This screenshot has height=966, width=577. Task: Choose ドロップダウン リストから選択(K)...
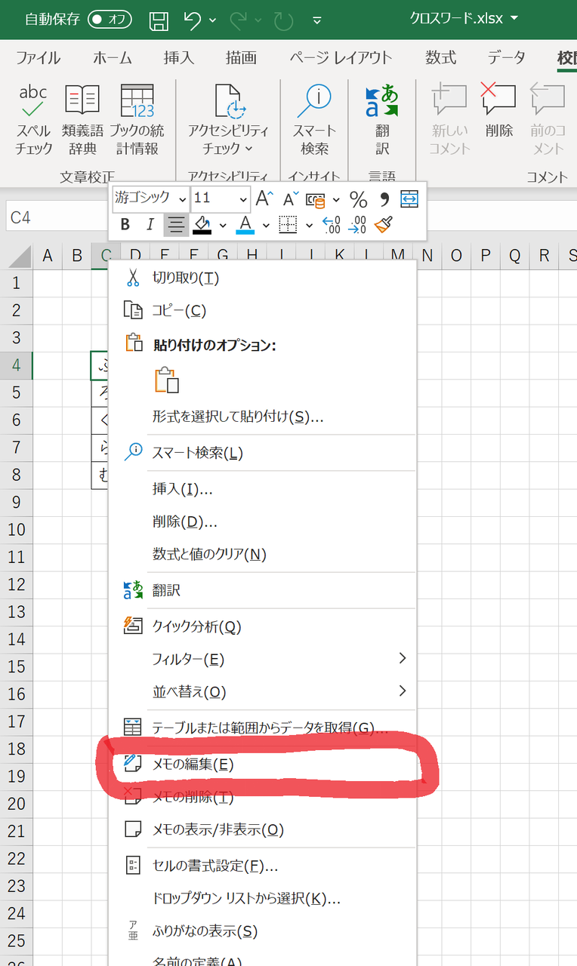[x=263, y=898]
